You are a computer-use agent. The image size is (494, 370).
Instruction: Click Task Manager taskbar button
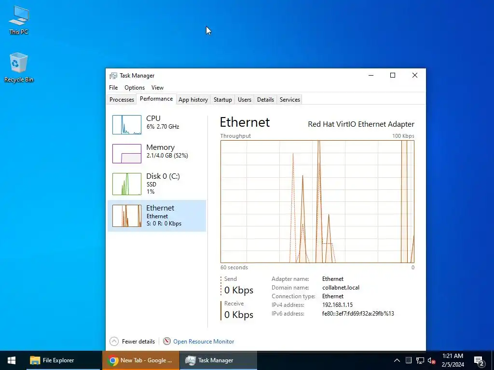[x=218, y=360]
